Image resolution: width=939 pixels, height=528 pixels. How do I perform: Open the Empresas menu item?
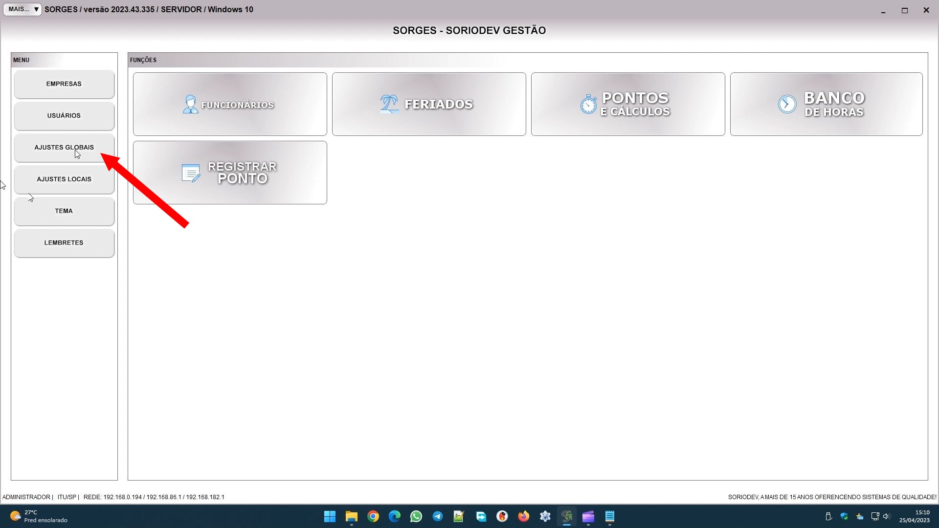[x=64, y=84]
